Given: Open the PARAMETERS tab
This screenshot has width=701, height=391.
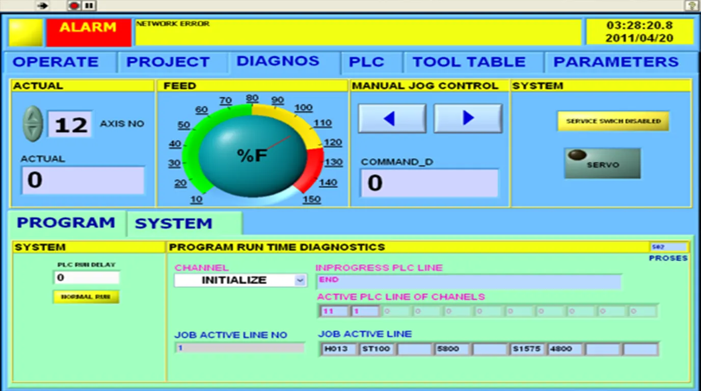Looking at the screenshot, I should [x=615, y=62].
